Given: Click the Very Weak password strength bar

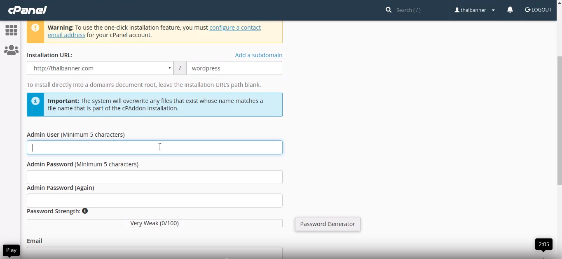Looking at the screenshot, I should click(x=155, y=223).
